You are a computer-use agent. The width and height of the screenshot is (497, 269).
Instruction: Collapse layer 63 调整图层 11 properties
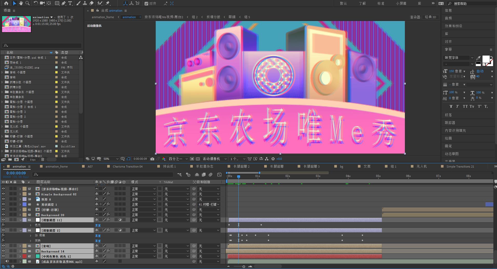(21, 220)
